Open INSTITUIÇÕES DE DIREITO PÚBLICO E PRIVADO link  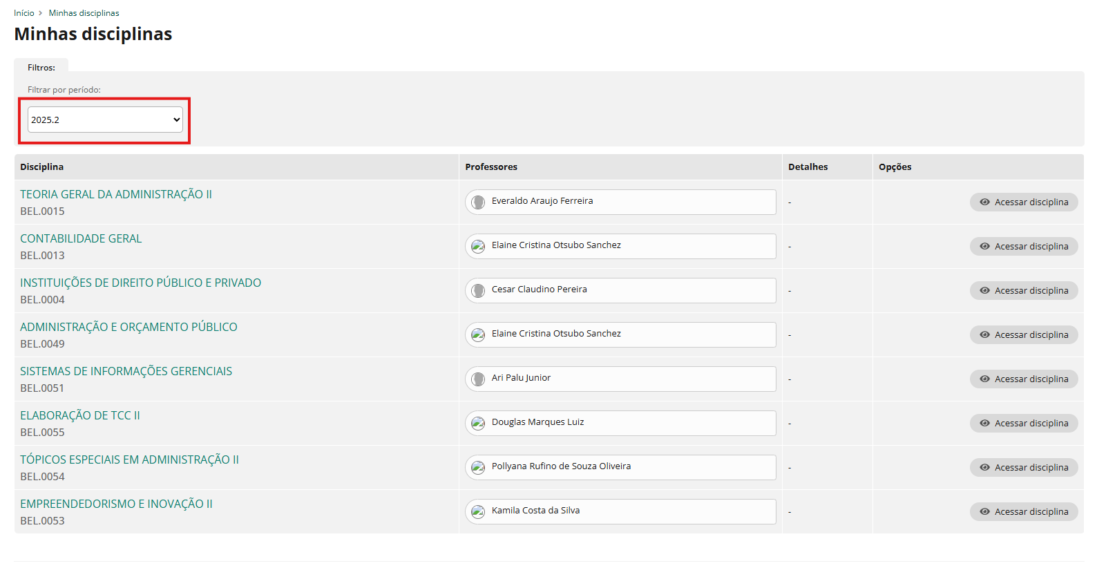[140, 283]
